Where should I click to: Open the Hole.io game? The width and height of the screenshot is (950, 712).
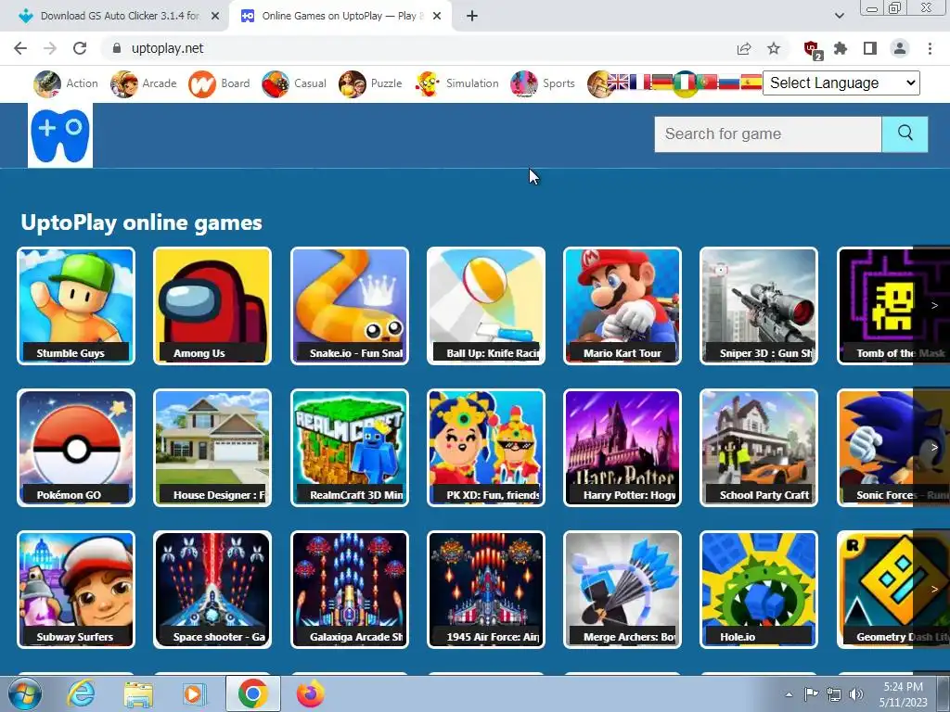pyautogui.click(x=759, y=590)
